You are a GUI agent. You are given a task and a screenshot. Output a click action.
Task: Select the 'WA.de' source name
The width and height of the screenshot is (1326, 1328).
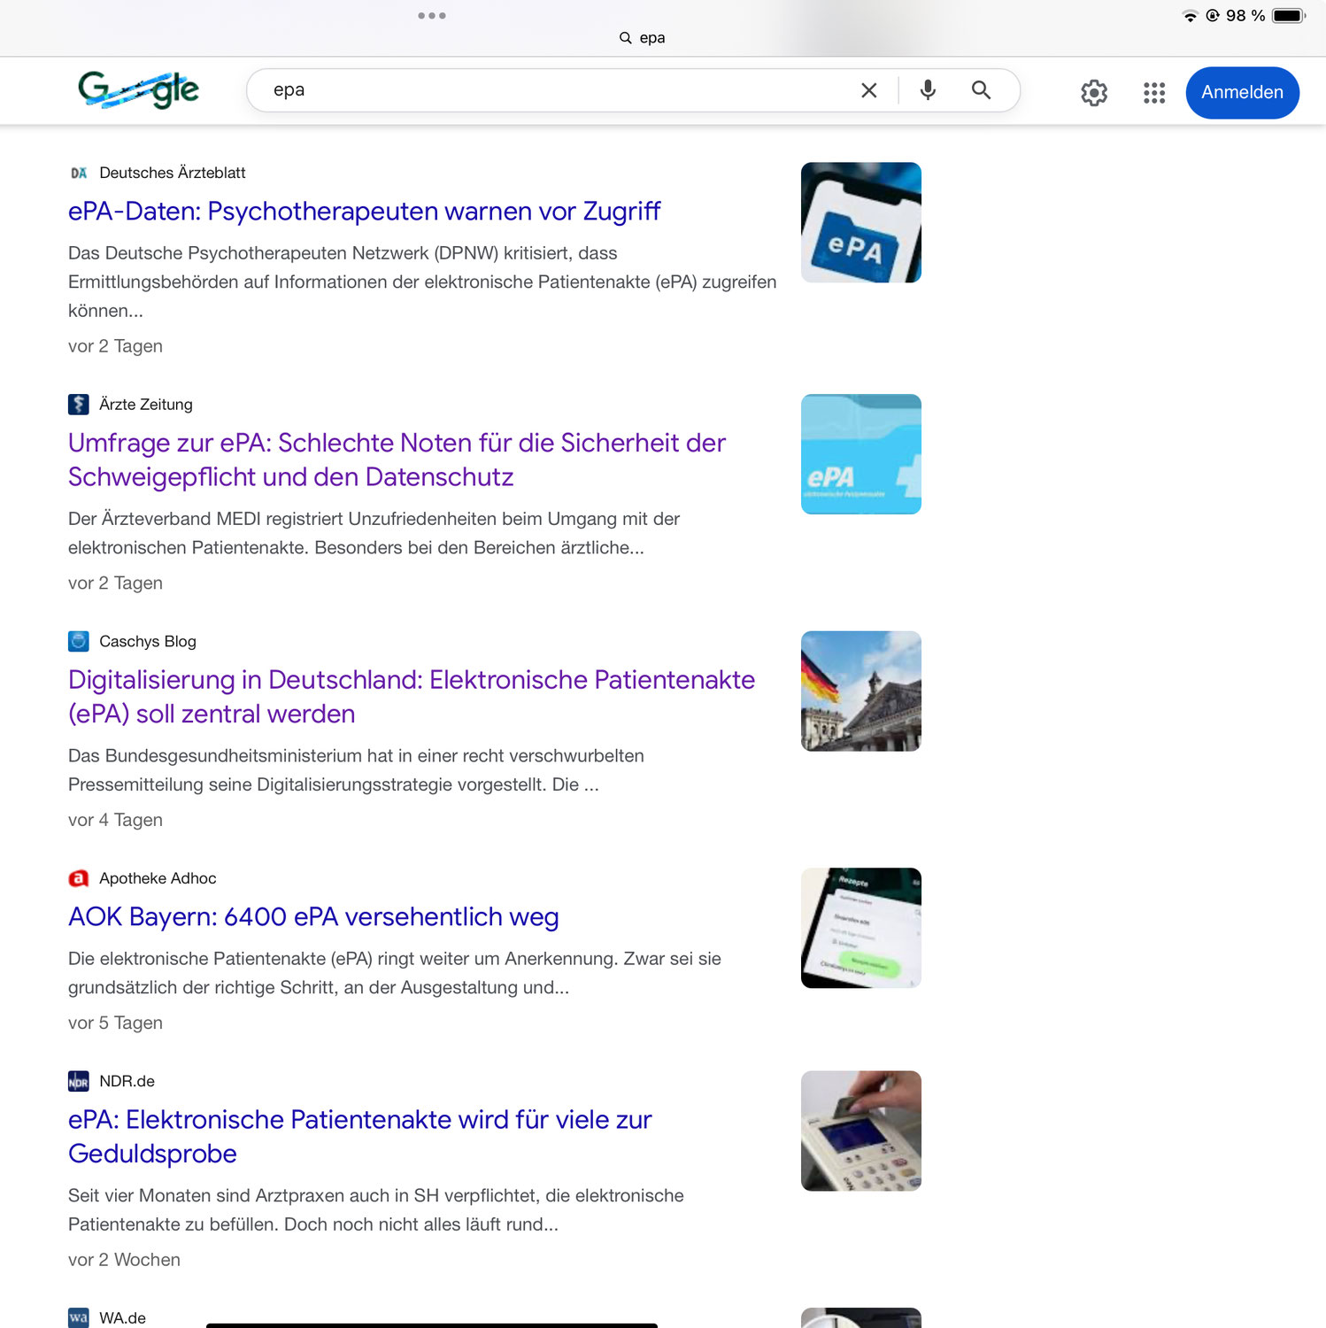point(122,1318)
